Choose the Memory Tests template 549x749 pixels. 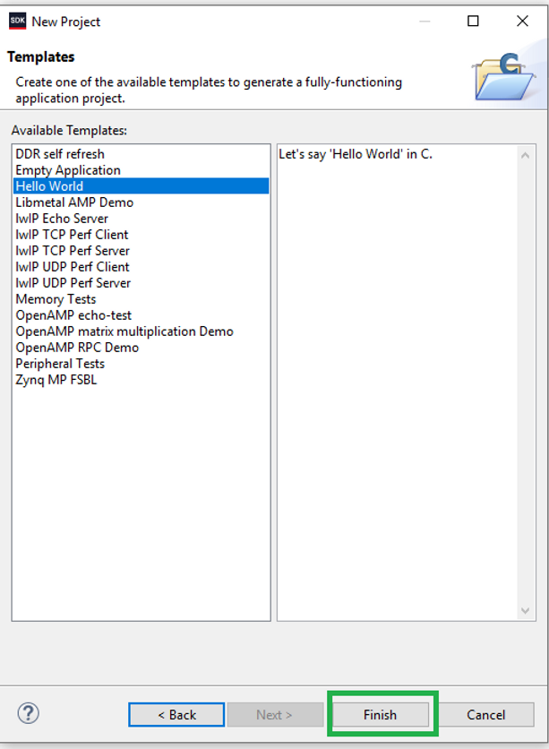tap(56, 299)
